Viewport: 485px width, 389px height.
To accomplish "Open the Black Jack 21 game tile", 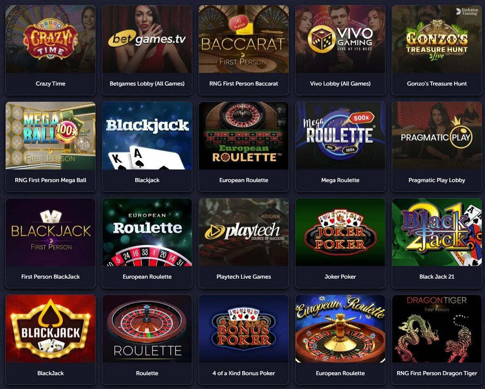I will 437,243.
